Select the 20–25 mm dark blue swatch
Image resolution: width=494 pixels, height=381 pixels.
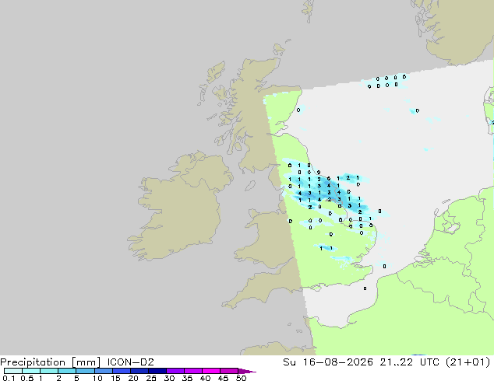[x=139, y=371]
